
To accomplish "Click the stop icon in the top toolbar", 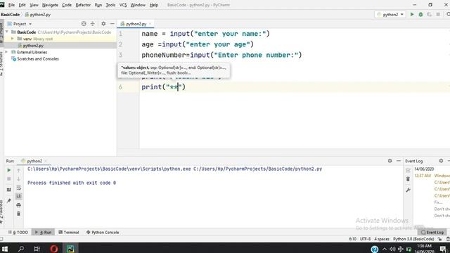I will click(438, 14).
